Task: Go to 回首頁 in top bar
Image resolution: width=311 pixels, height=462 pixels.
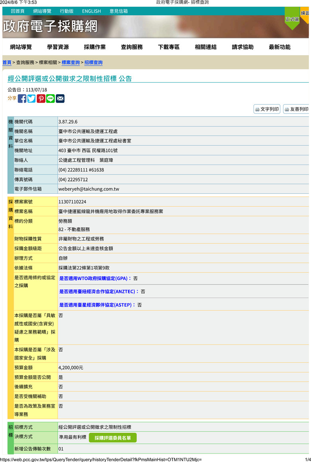Action: (18, 11)
